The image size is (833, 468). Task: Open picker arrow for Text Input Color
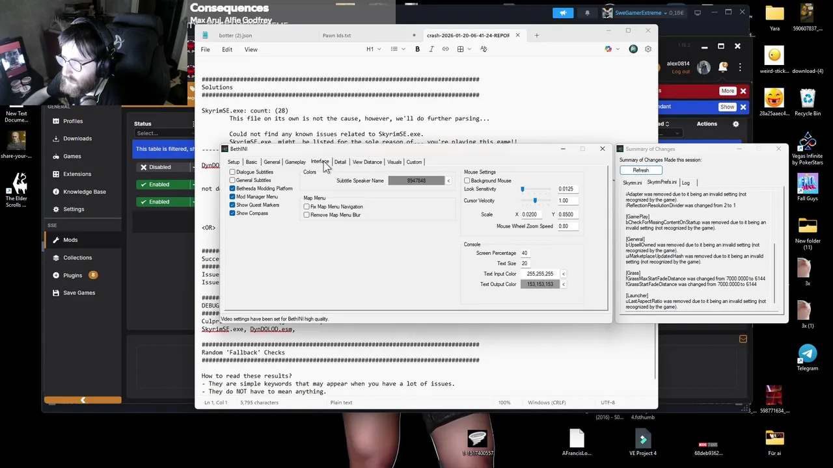pyautogui.click(x=564, y=274)
